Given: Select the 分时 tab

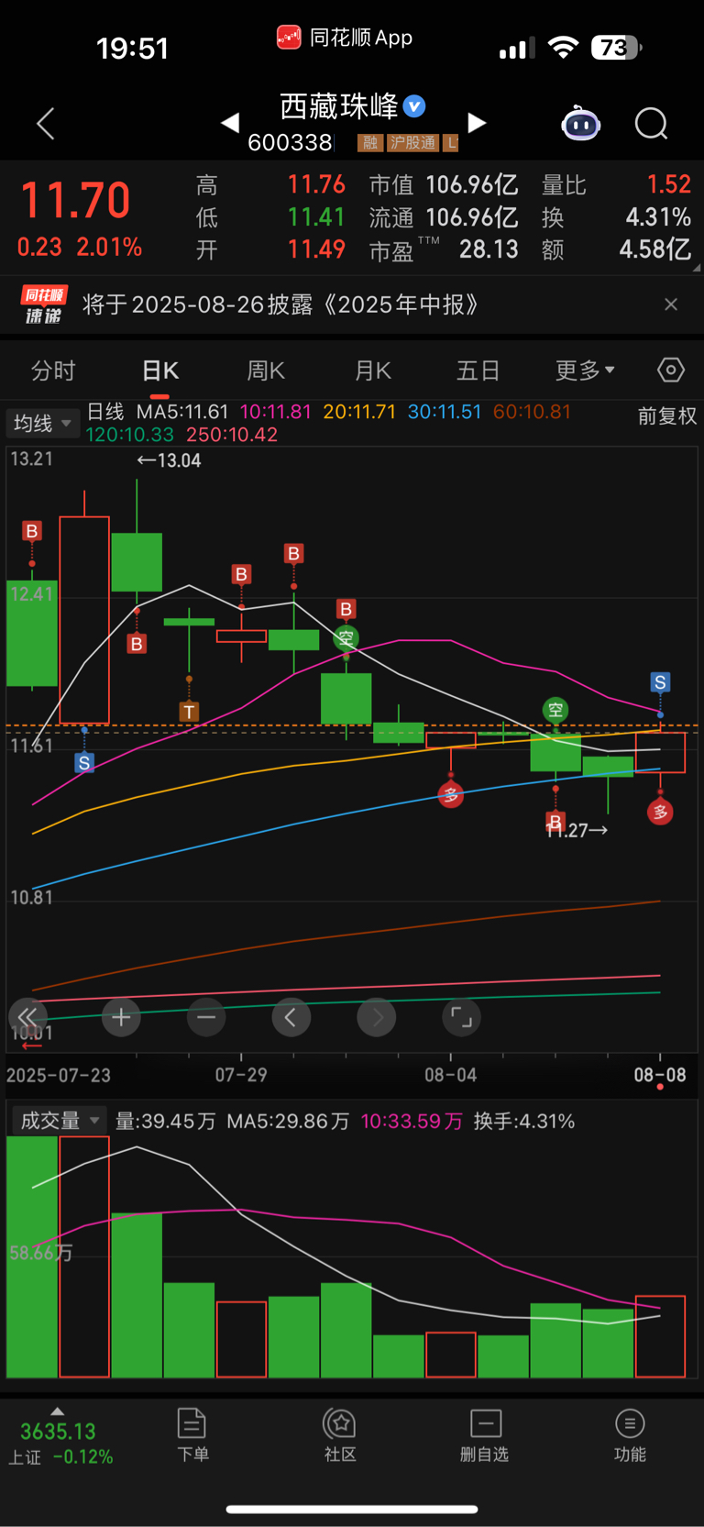Looking at the screenshot, I should pos(53,371).
